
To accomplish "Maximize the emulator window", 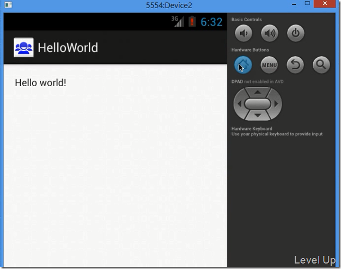I will tap(307, 3).
